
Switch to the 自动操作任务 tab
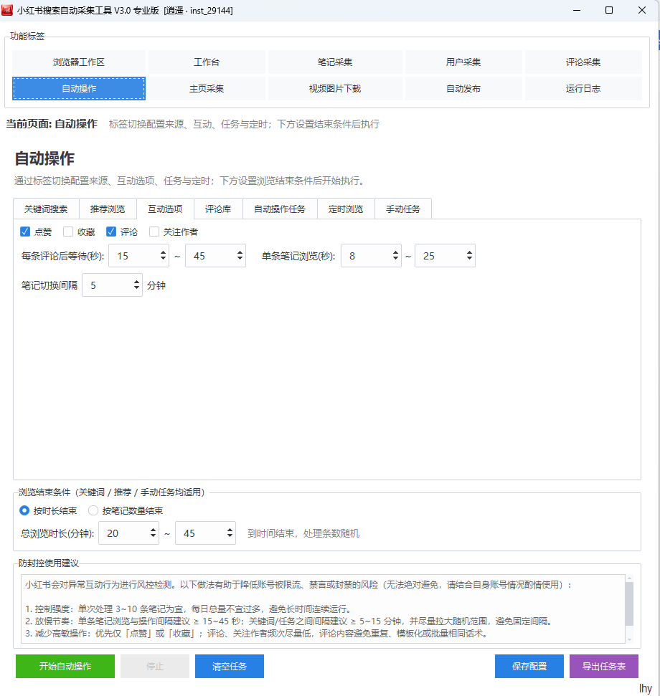(x=280, y=209)
